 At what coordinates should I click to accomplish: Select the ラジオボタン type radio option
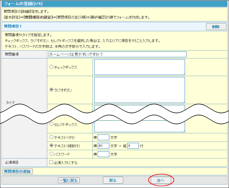click(52, 90)
